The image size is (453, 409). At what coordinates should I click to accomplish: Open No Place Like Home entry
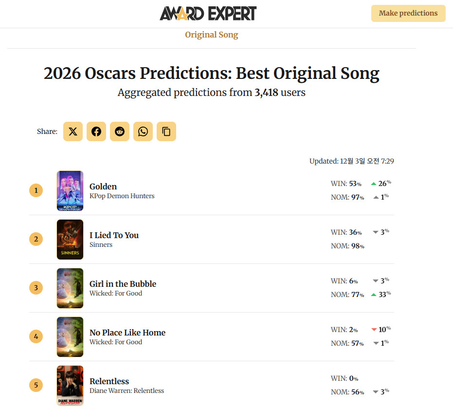(x=127, y=333)
